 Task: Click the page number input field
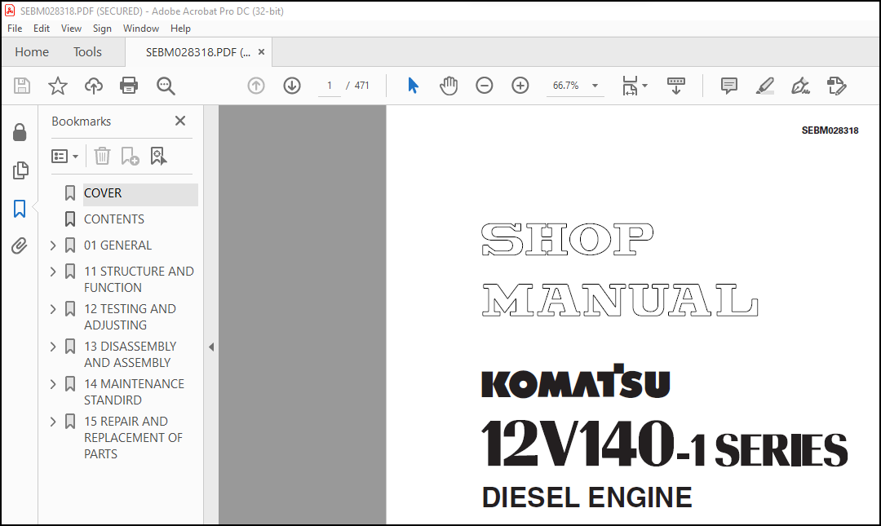[330, 86]
